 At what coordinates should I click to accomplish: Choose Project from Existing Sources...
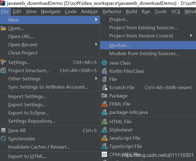click(x=148, y=27)
